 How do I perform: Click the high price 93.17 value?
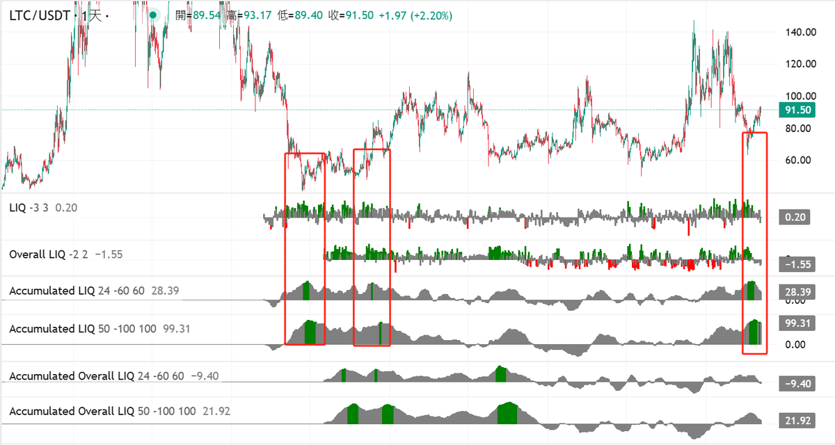click(256, 15)
